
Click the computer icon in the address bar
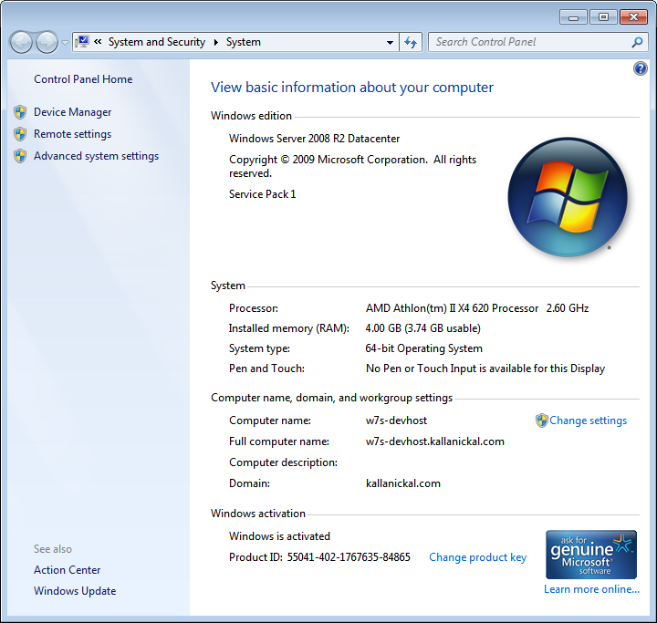[x=83, y=42]
